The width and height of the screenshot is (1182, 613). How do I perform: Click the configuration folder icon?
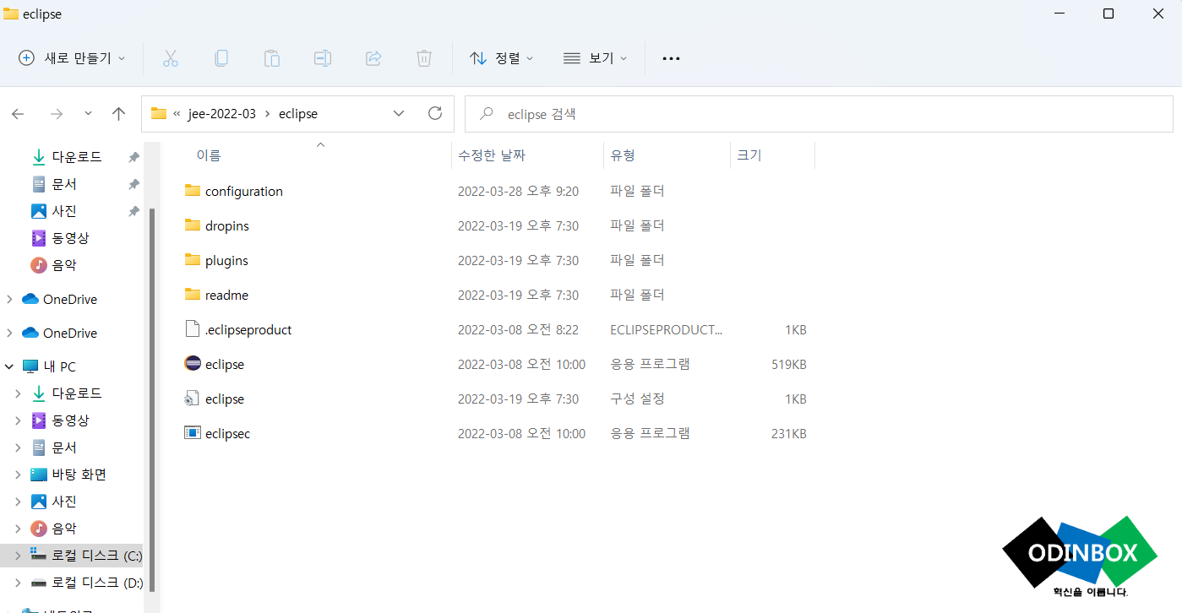tap(193, 191)
